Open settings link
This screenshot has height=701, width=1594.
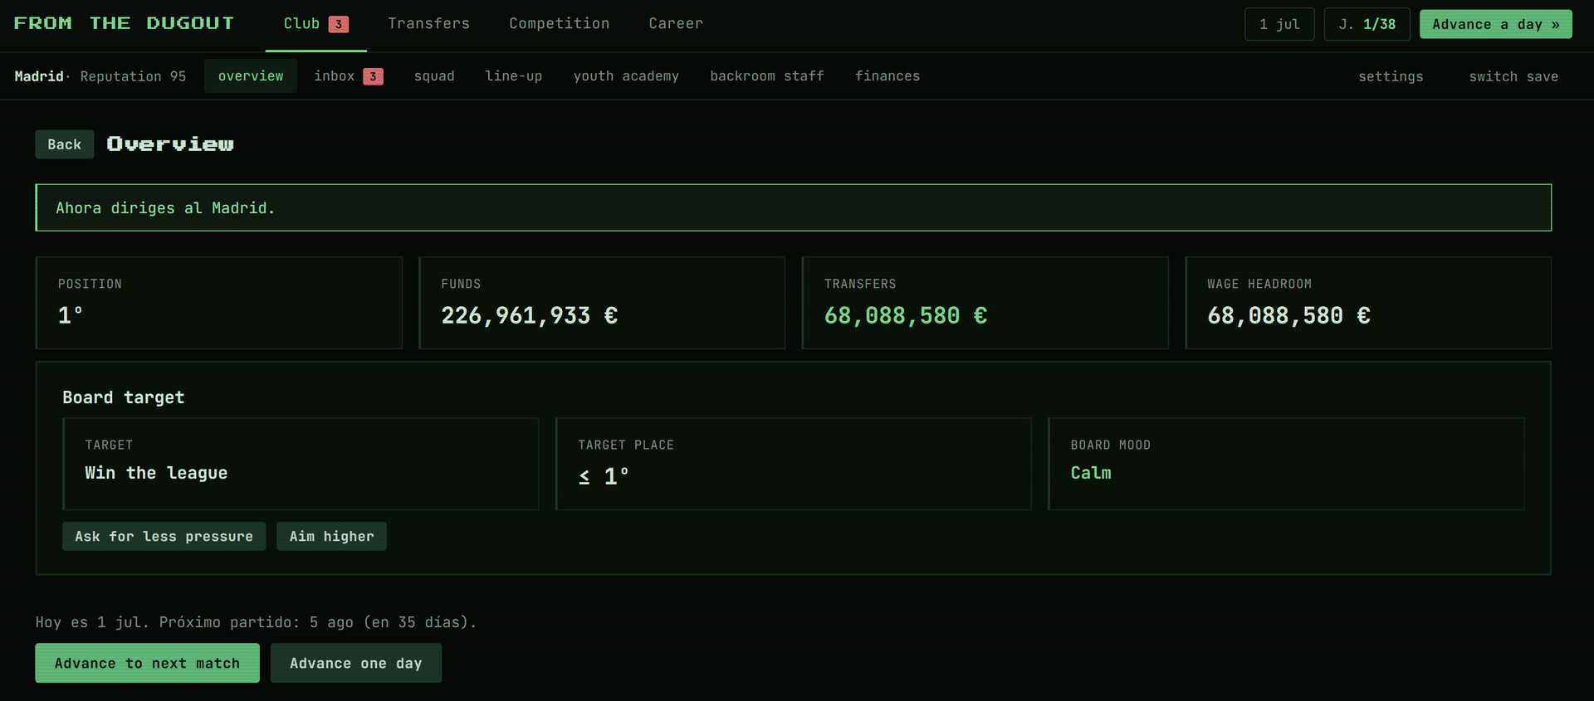pyautogui.click(x=1391, y=76)
